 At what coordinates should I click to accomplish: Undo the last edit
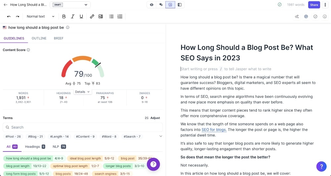pos(9,17)
